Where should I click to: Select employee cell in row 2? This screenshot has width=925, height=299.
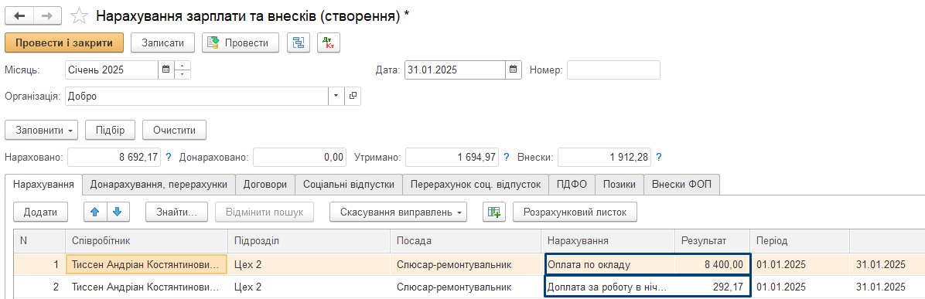point(146,287)
